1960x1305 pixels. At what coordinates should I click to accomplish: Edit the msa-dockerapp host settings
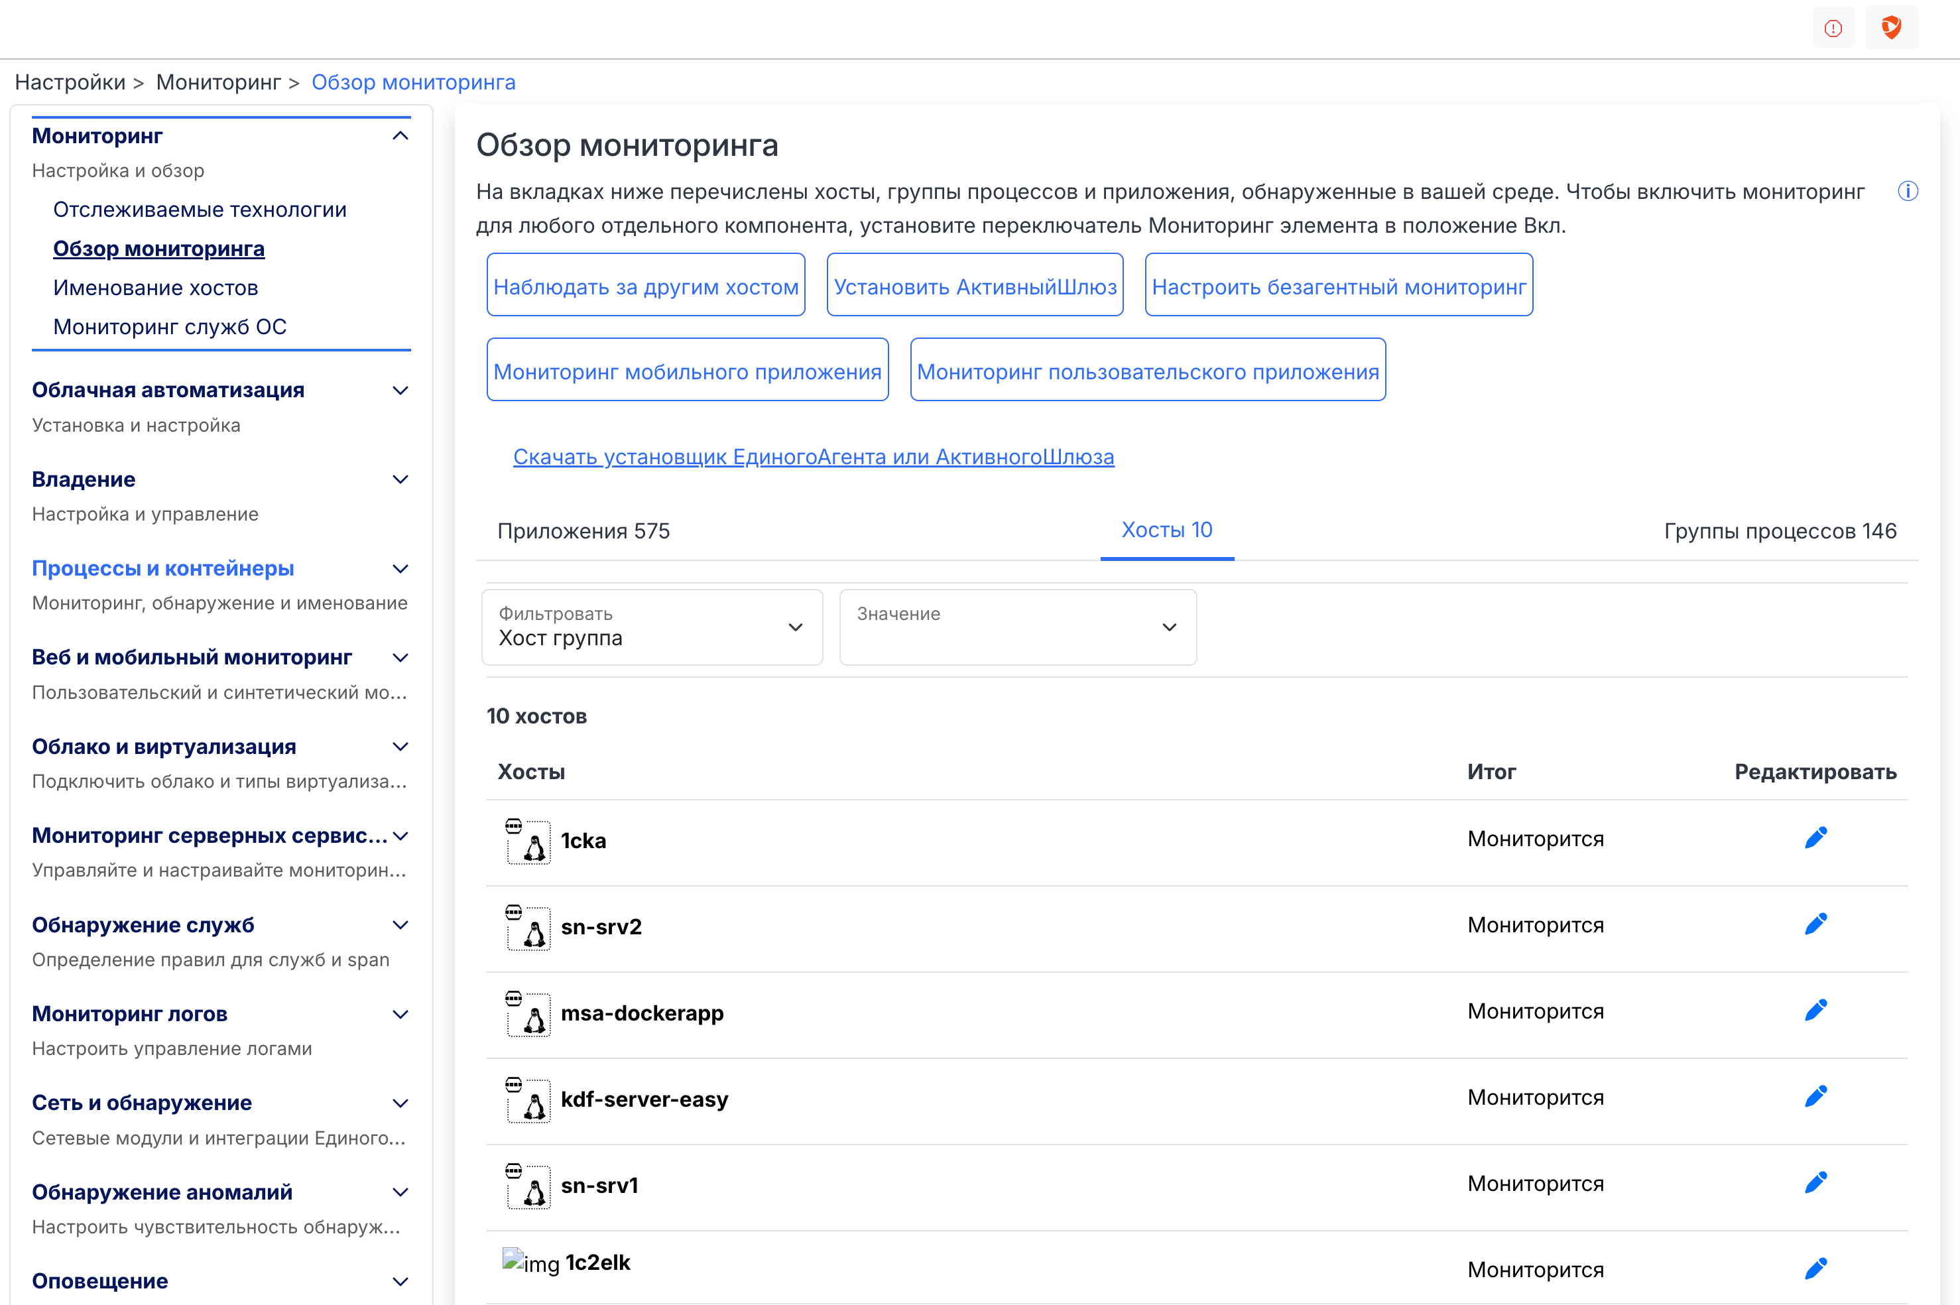pos(1815,1011)
